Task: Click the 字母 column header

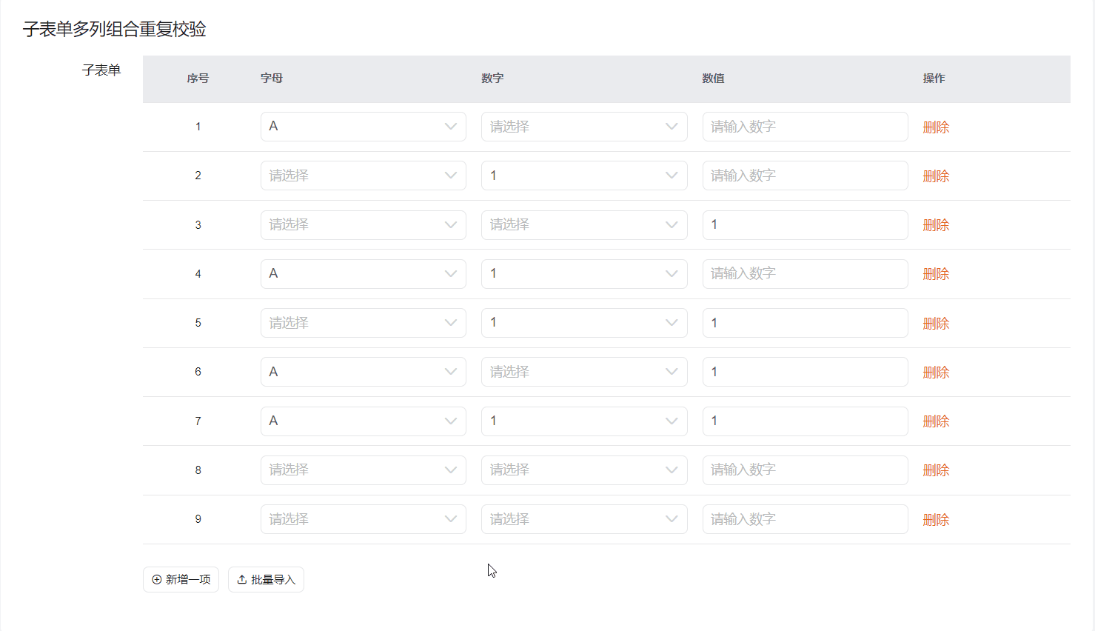Action: point(272,78)
